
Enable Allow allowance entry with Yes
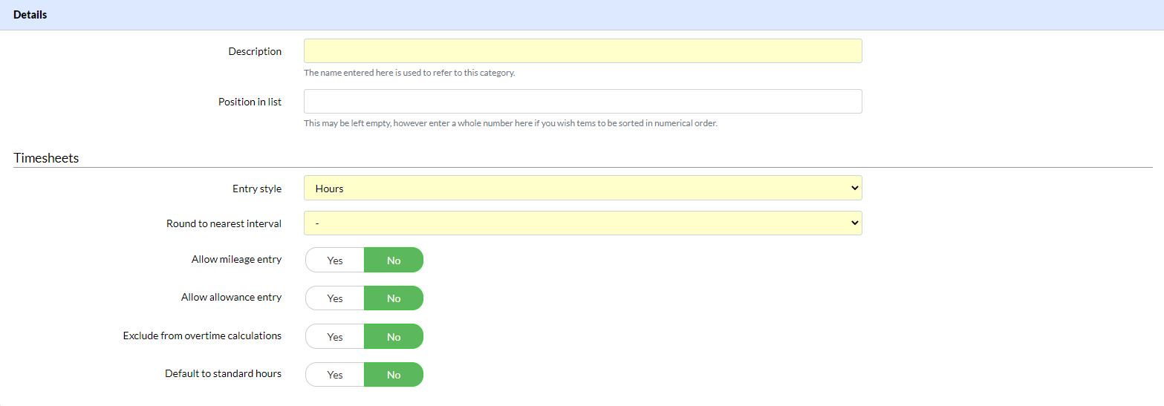[x=335, y=298]
